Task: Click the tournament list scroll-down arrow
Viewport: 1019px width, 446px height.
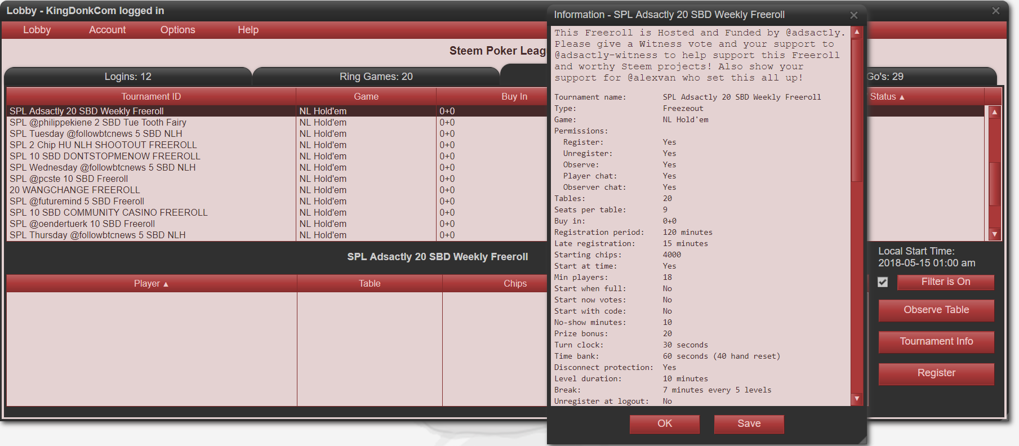Action: [995, 234]
